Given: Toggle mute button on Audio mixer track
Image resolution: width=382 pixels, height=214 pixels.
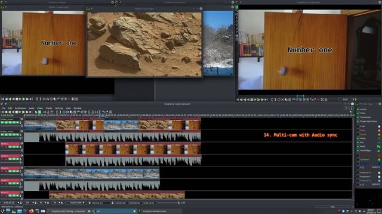Looking at the screenshot, I should pos(17,135).
